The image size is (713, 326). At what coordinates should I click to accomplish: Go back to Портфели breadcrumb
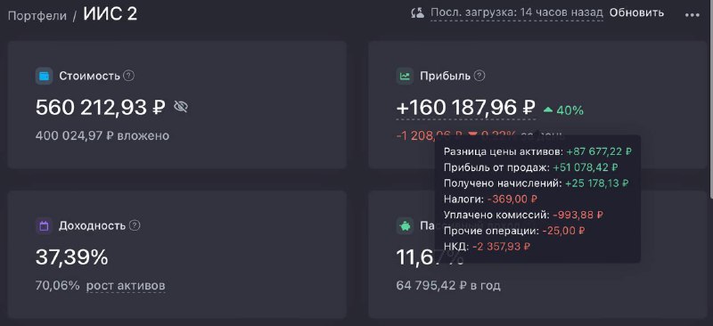(x=37, y=16)
